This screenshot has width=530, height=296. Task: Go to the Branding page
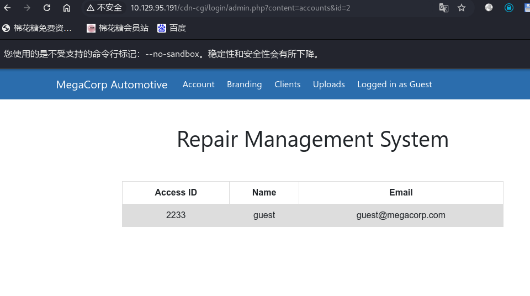tap(244, 84)
